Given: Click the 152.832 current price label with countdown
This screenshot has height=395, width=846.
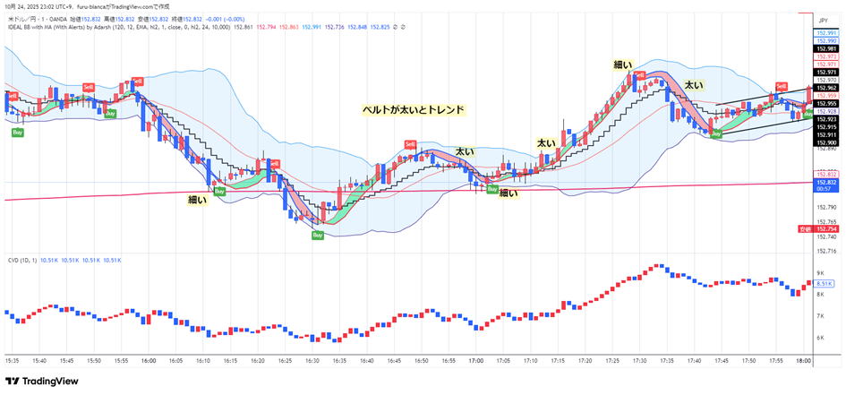Looking at the screenshot, I should coord(825,185).
